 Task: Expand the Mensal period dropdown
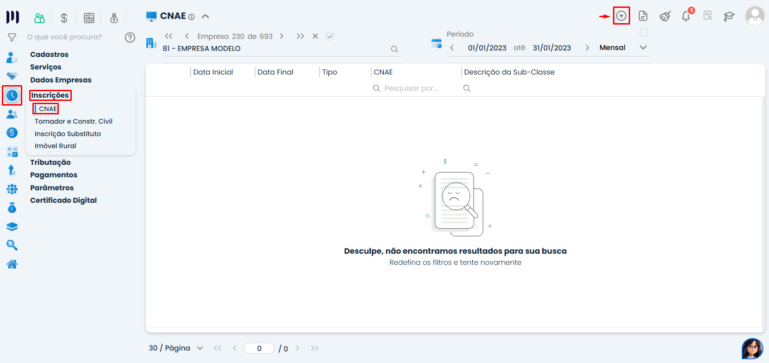(643, 48)
